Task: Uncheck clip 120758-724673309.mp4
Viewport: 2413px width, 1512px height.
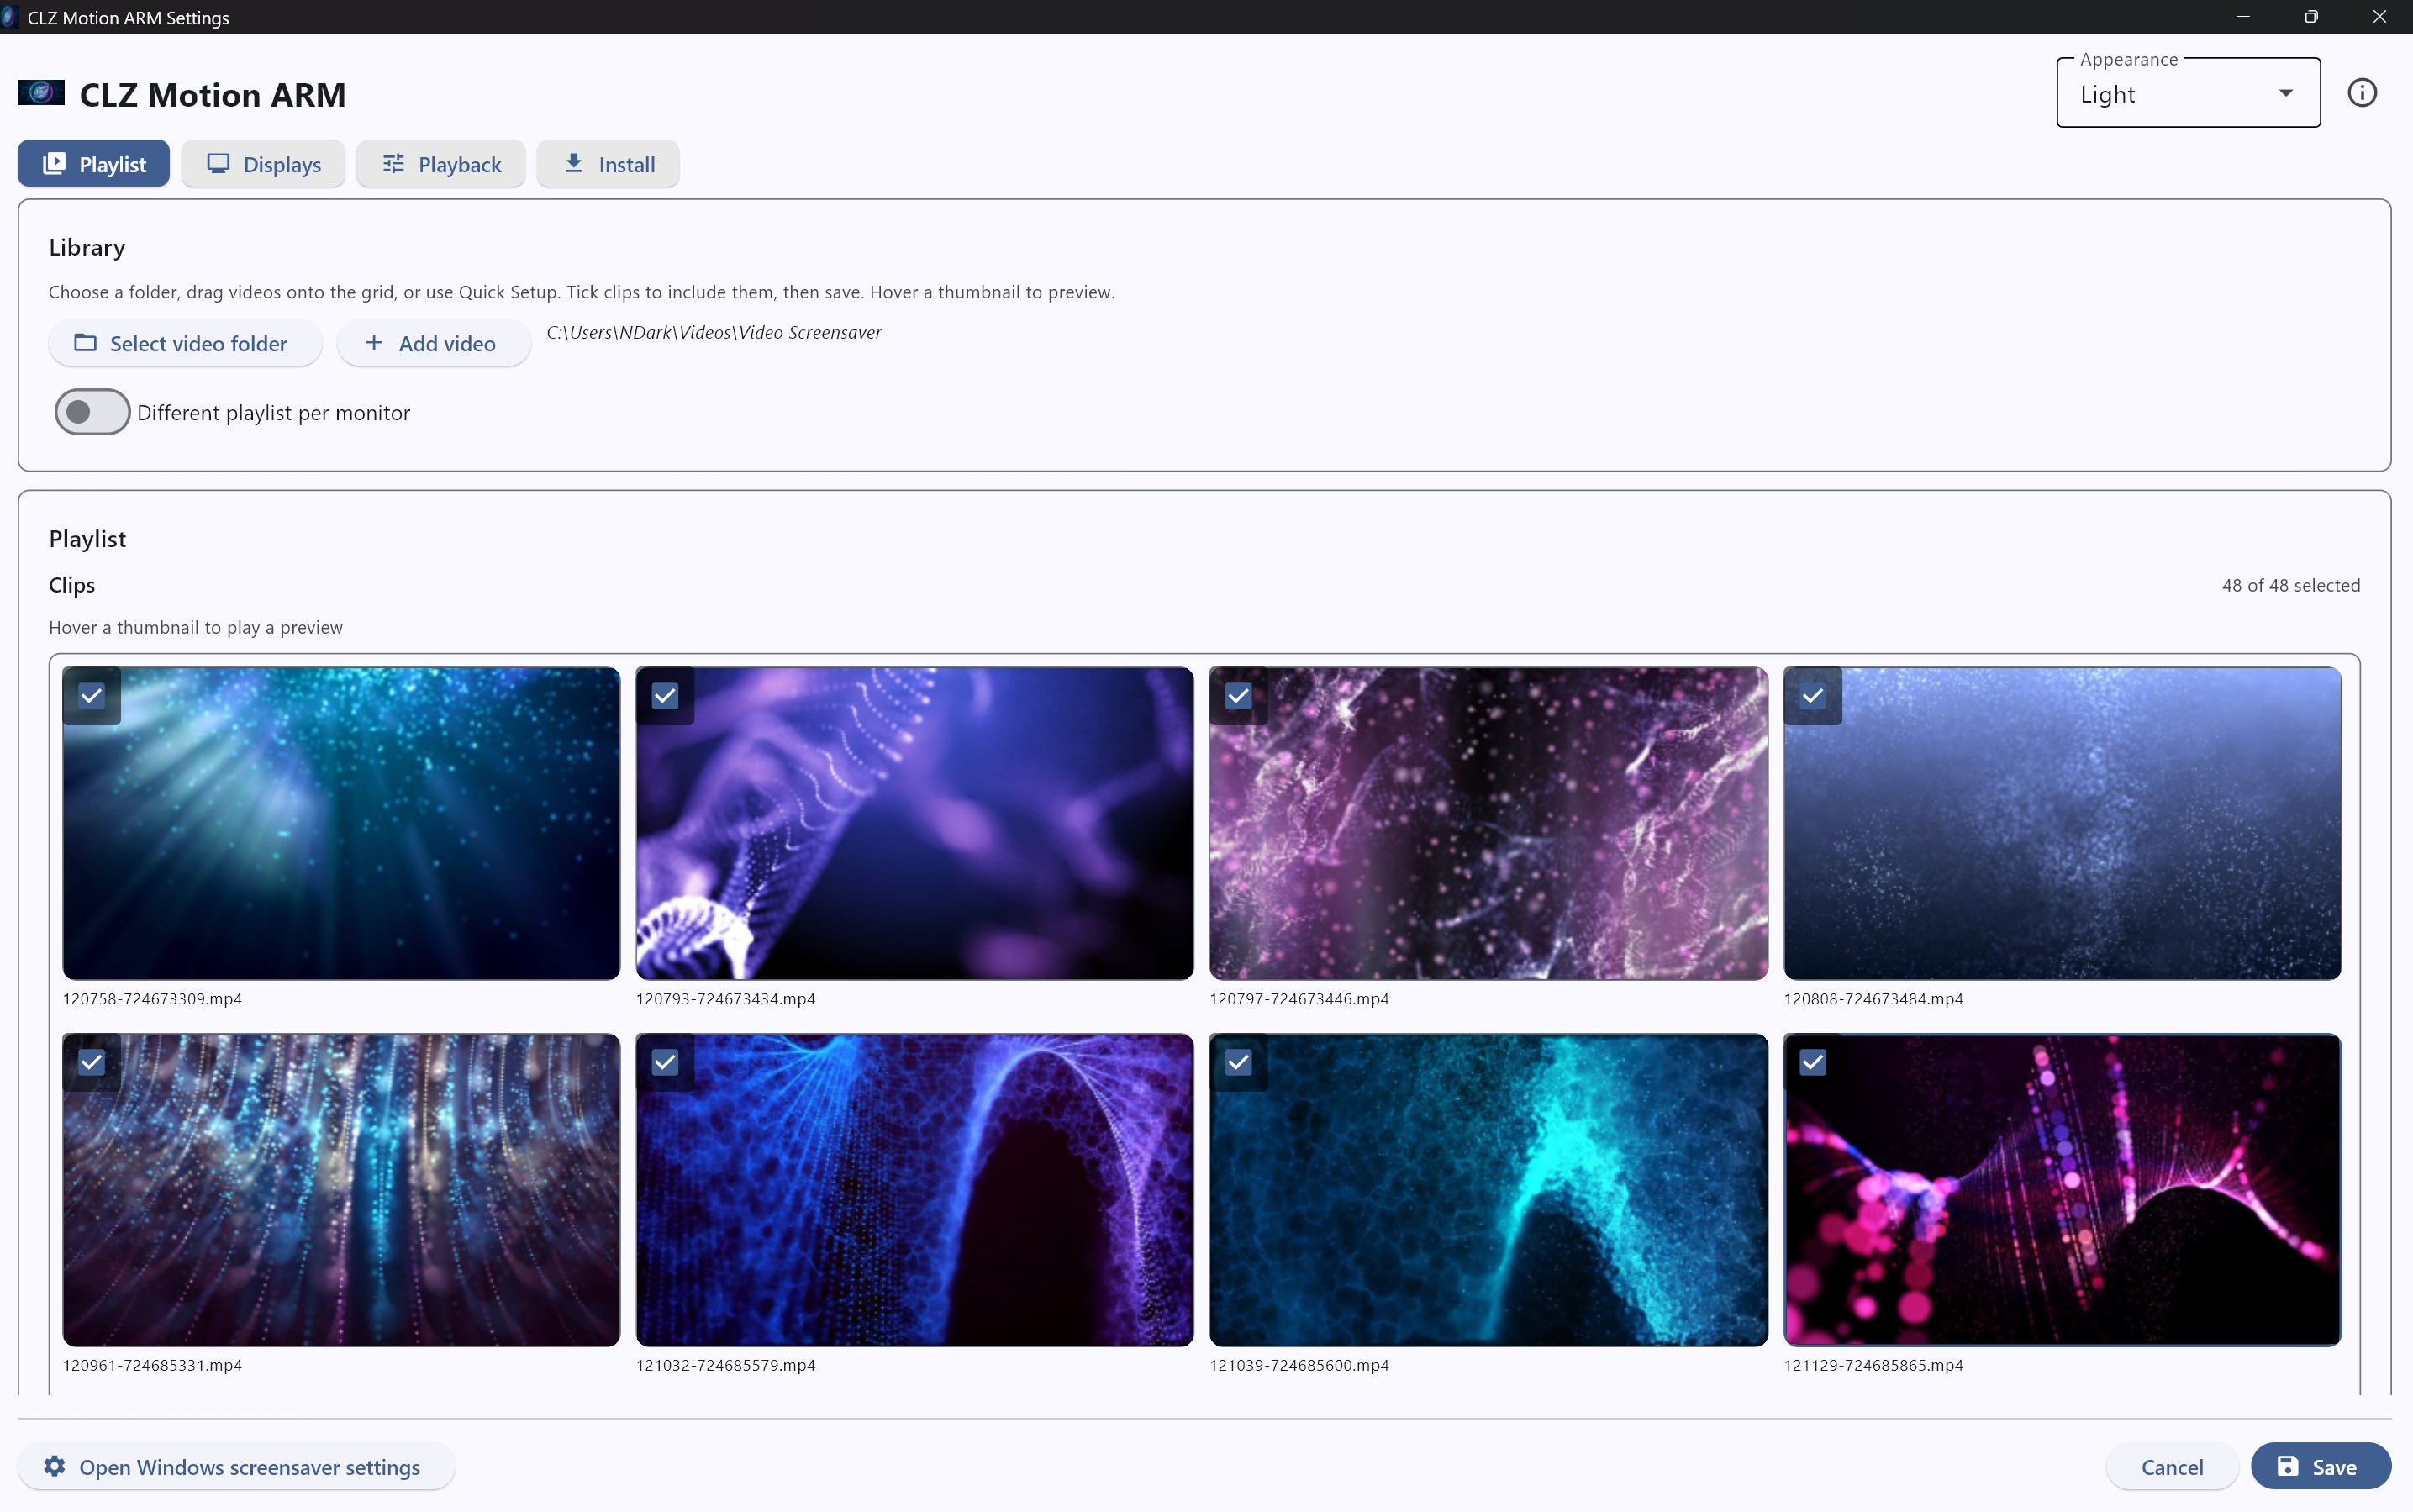Action: pos(91,696)
